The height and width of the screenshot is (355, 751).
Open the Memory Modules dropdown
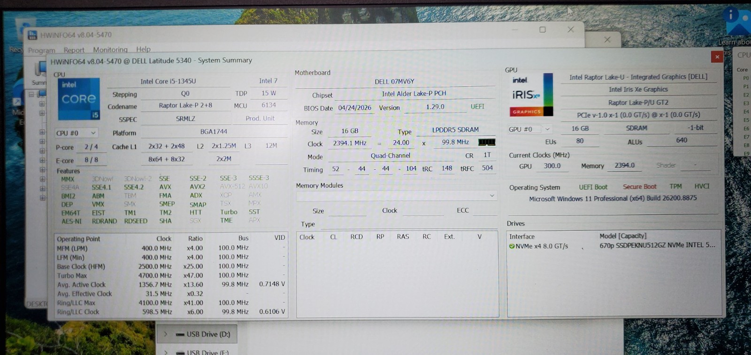click(x=396, y=196)
